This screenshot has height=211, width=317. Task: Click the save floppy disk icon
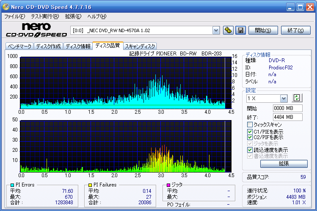pyautogui.click(x=240, y=30)
